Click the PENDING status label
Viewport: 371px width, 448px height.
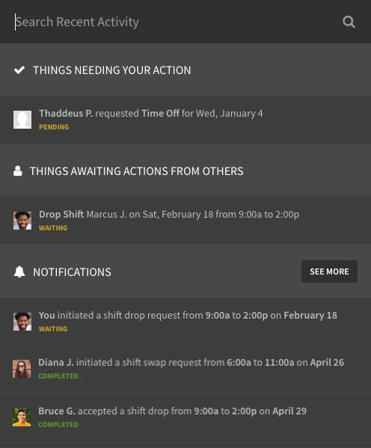point(54,127)
